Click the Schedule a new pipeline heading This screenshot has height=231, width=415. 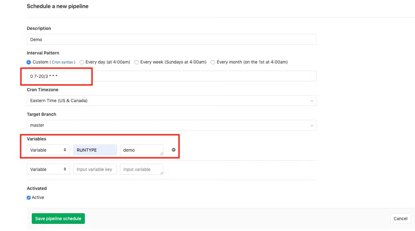pos(58,6)
